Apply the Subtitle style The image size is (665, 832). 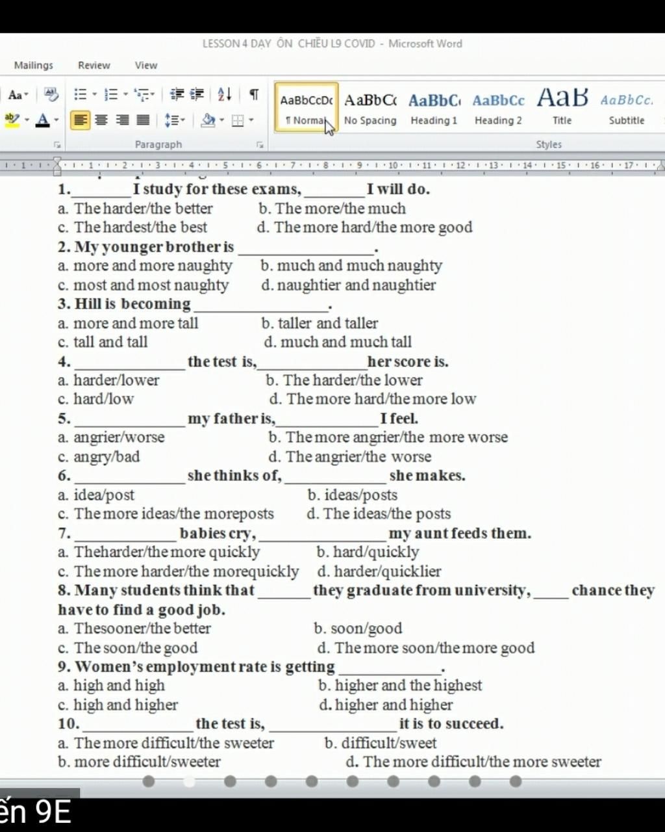tap(627, 107)
